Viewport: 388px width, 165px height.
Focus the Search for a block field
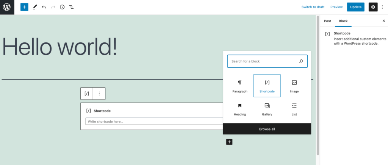click(267, 61)
